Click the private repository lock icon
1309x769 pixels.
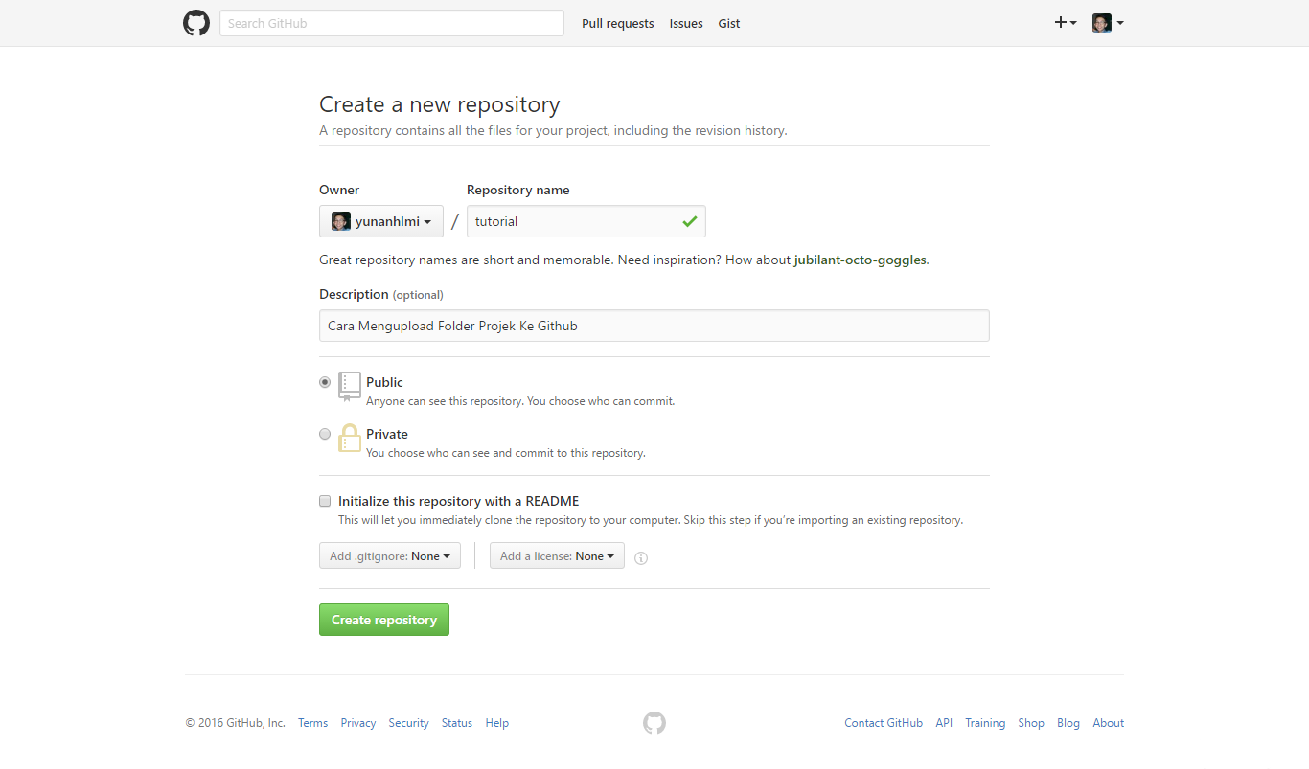350,439
